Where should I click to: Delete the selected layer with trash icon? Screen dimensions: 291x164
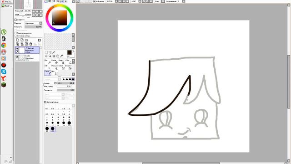pyautogui.click(x=30, y=44)
